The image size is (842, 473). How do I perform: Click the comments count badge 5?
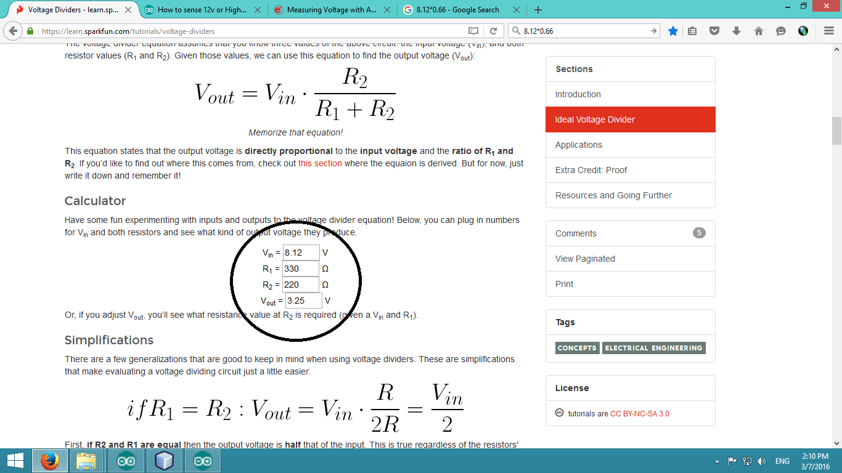tap(699, 233)
